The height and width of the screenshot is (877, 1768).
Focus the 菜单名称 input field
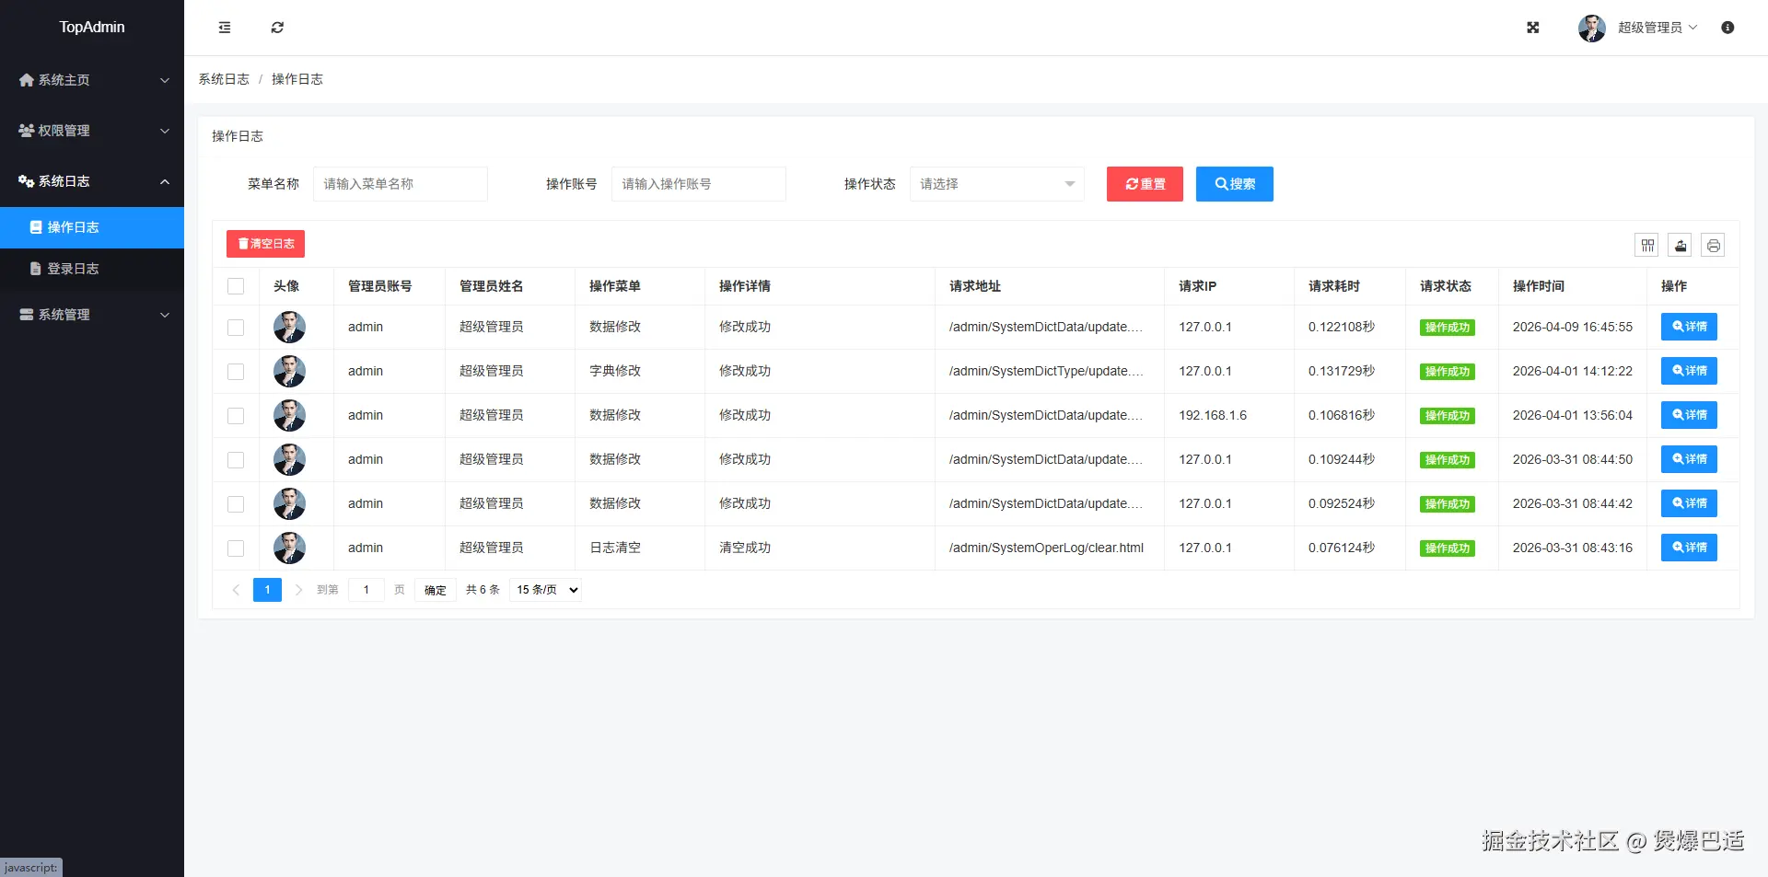coord(401,184)
